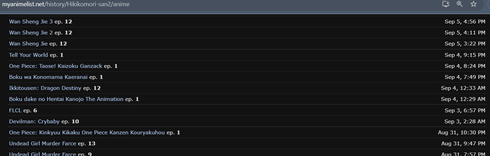Click the Sep 5, 4:56 PM timestamp
The width and height of the screenshot is (490, 156).
465,22
